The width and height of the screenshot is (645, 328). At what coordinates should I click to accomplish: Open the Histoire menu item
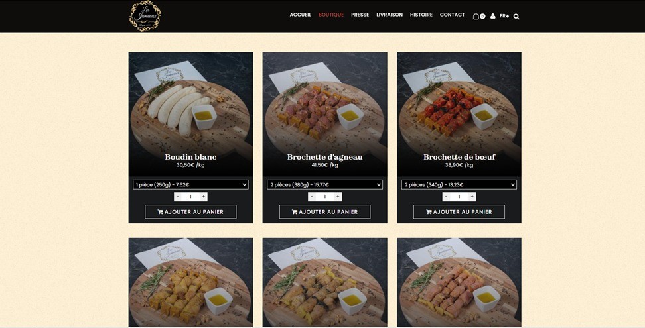coord(421,15)
